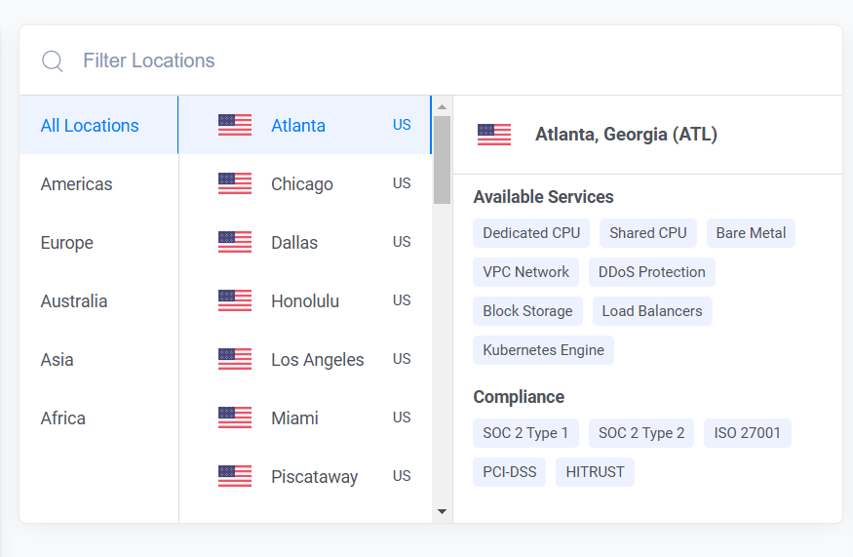Screen dimensions: 853x557
Task: Click the Dedicated CPU service tag
Action: pyautogui.click(x=531, y=233)
